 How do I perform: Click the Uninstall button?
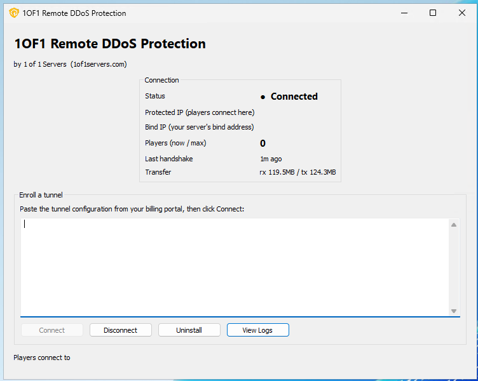click(x=189, y=330)
